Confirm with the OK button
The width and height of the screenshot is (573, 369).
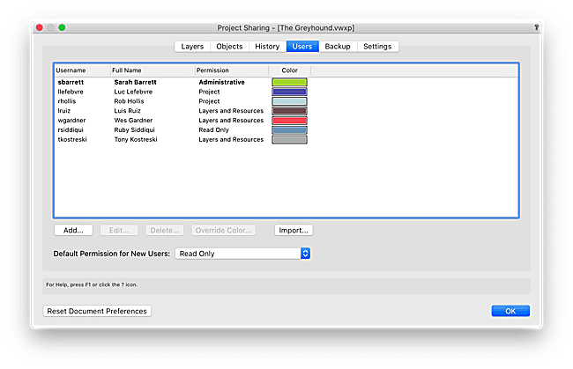pos(510,311)
